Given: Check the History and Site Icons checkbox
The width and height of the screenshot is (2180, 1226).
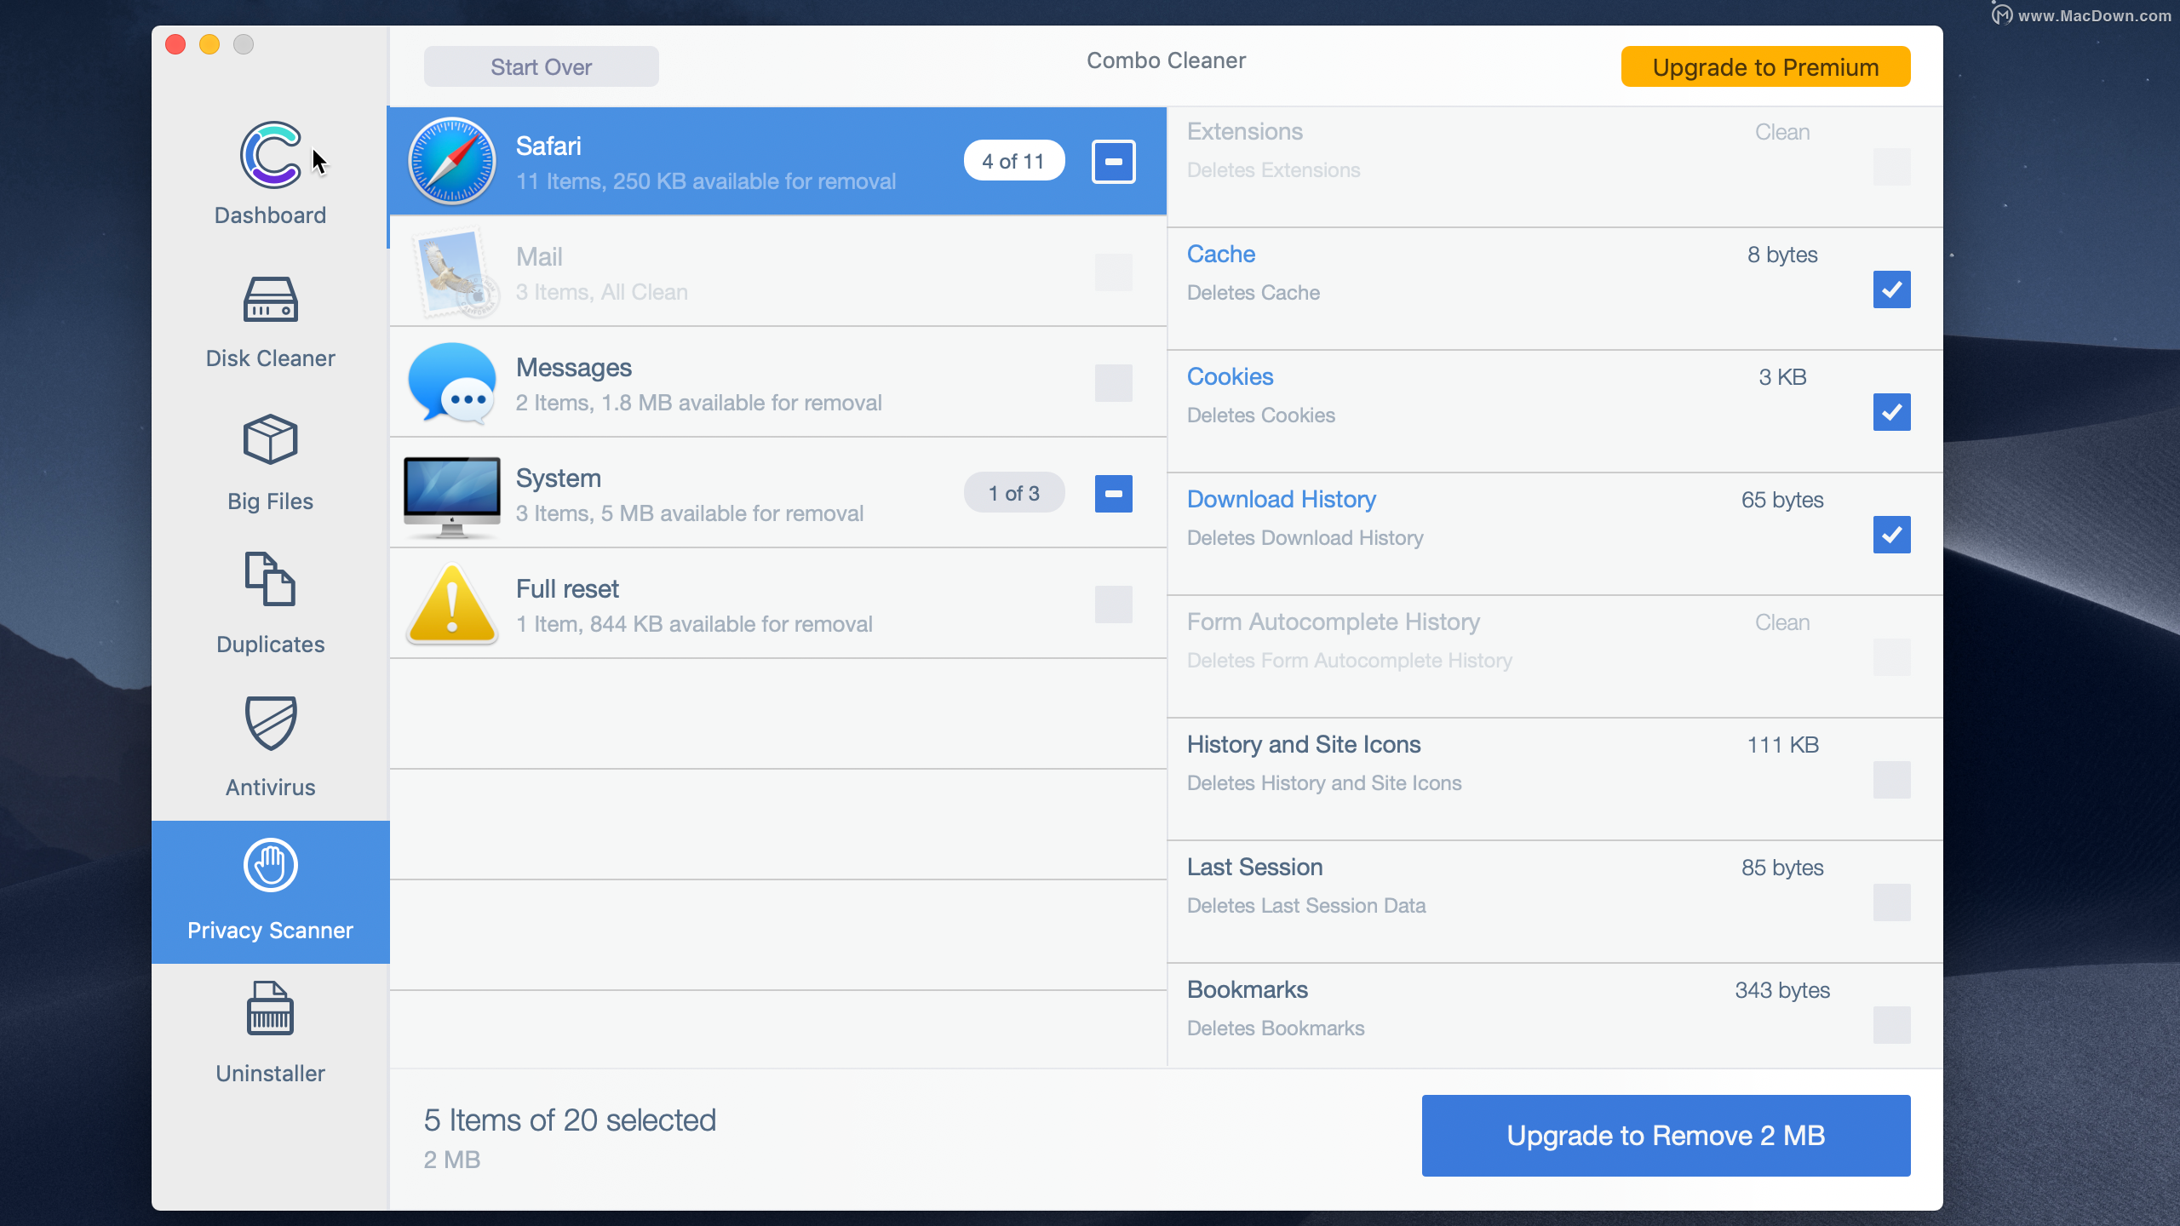Looking at the screenshot, I should 1892,780.
